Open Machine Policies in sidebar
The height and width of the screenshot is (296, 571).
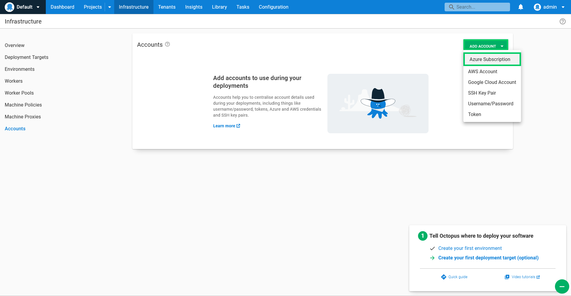pyautogui.click(x=23, y=105)
